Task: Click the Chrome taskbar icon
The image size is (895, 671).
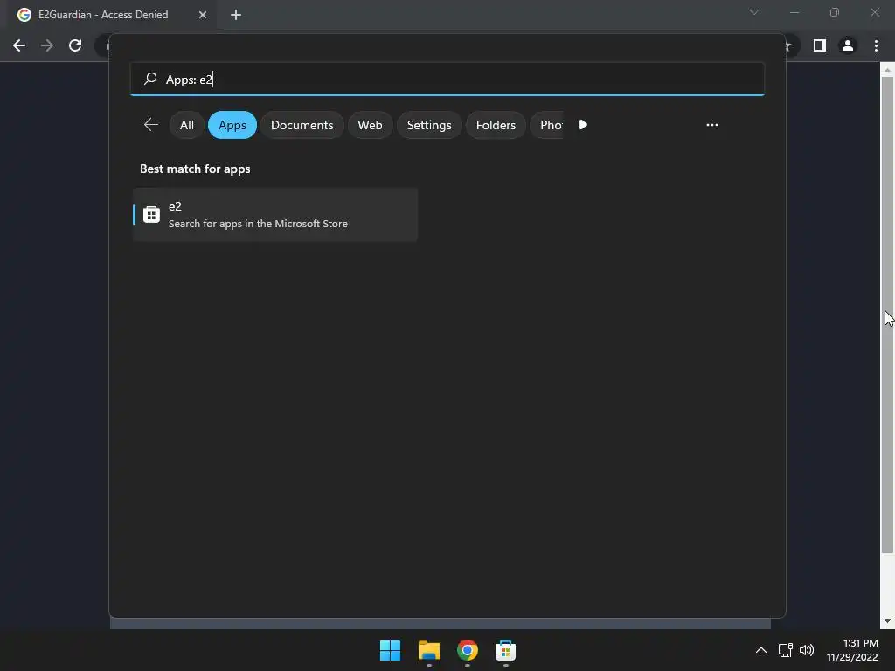Action: tap(467, 650)
